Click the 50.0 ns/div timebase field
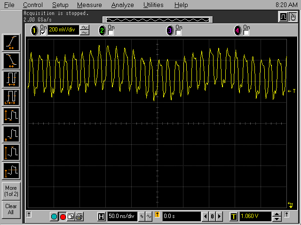This screenshot has width=301, height=225. [121, 217]
